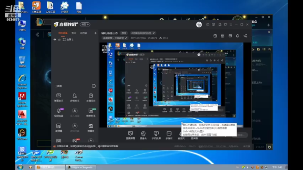Toggle visibility eye for 全屏 1 source
The image size is (303, 170).
[x=55, y=40]
